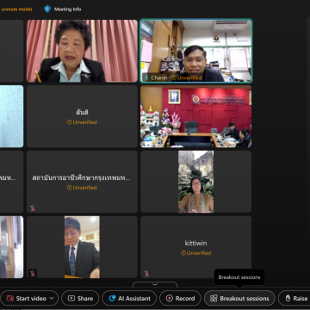310x310 pixels.
Task: Click muted mic icon on suited man's tile
Action: point(33,273)
